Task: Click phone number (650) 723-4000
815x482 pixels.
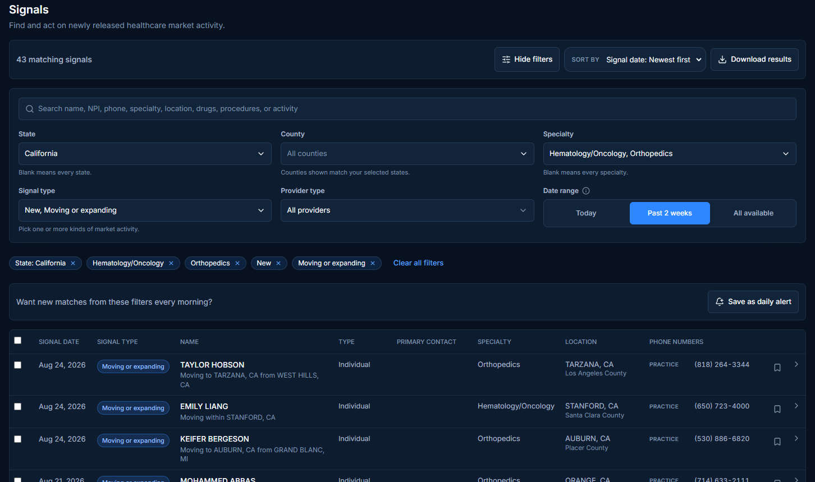Action: pos(722,406)
